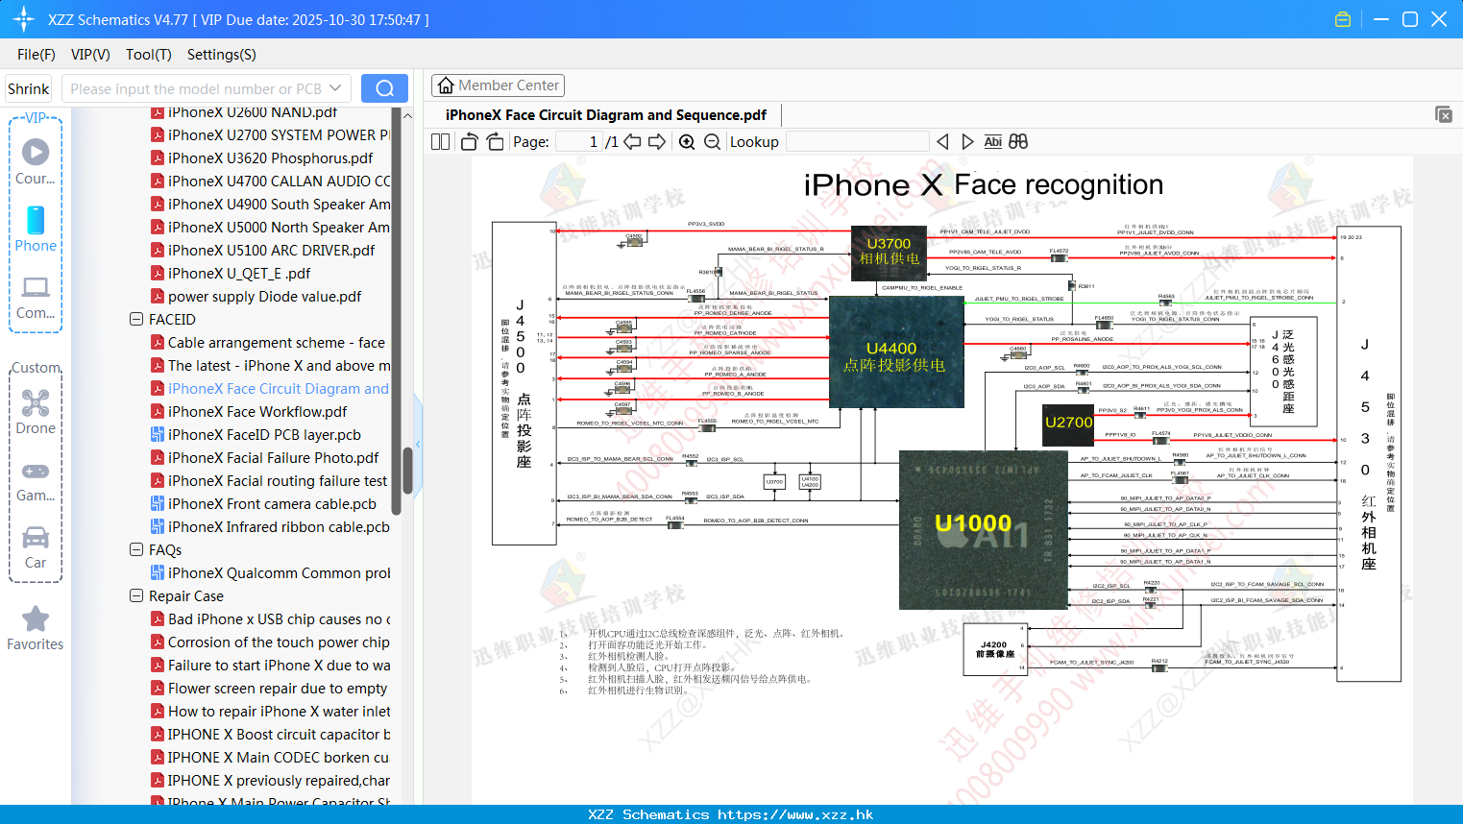Open Corrosion of the touch power chip
Screen dimensions: 1463x824
click(x=270, y=642)
